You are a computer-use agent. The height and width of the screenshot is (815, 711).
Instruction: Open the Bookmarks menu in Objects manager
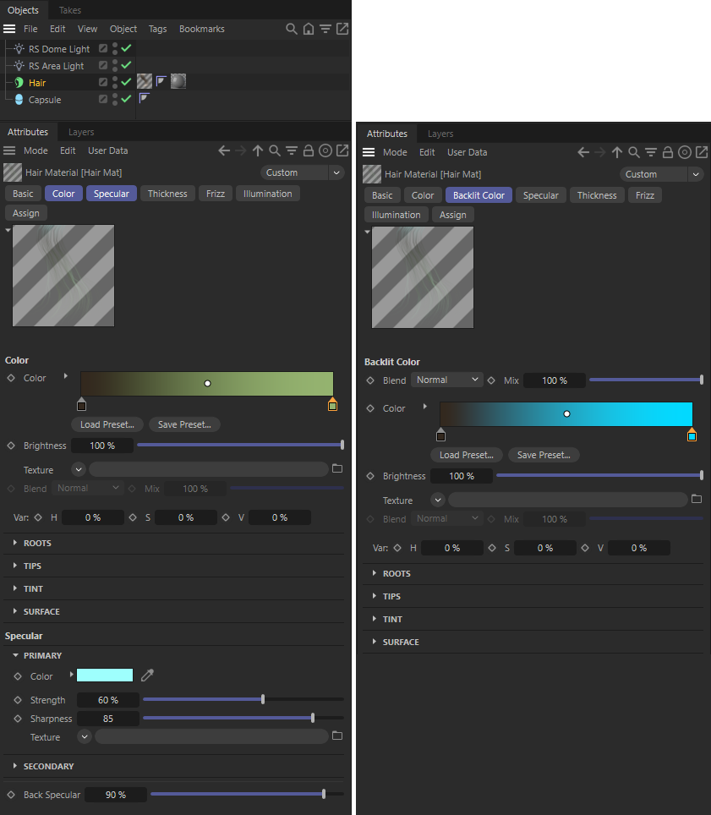click(201, 29)
